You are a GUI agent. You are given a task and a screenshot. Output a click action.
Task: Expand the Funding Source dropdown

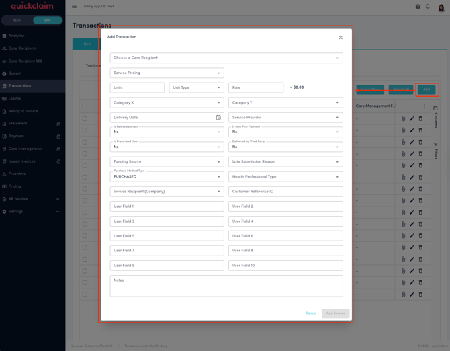point(167,162)
